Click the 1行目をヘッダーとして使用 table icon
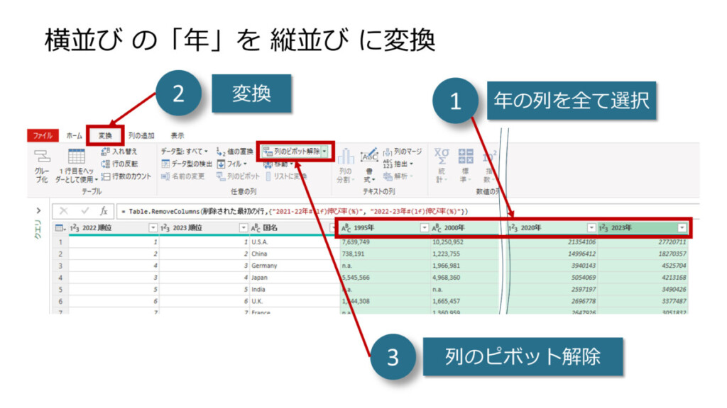The width and height of the screenshot is (727, 408). tap(76, 157)
